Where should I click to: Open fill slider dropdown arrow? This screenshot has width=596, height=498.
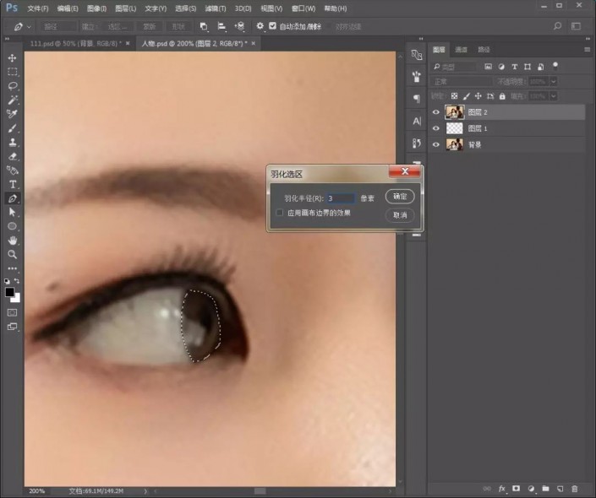pos(554,96)
